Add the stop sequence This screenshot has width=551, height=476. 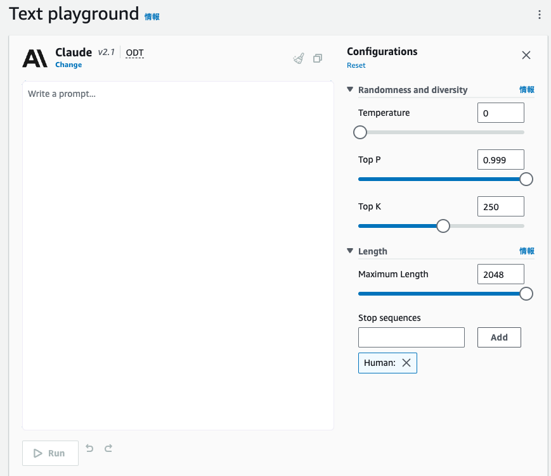click(x=499, y=337)
